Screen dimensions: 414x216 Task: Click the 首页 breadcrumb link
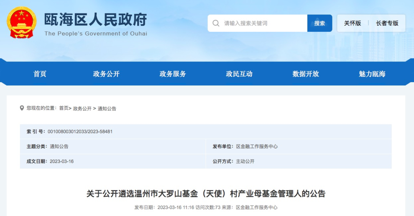pos(64,109)
